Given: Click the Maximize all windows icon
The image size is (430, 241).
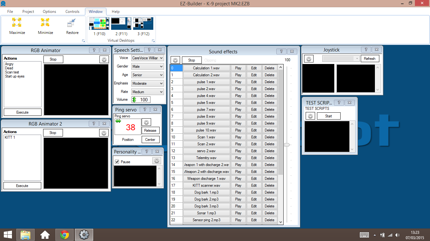Looking at the screenshot, I should pyautogui.click(x=17, y=22).
